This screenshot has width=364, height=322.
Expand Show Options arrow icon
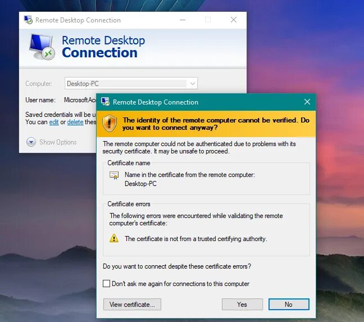[x=31, y=142]
